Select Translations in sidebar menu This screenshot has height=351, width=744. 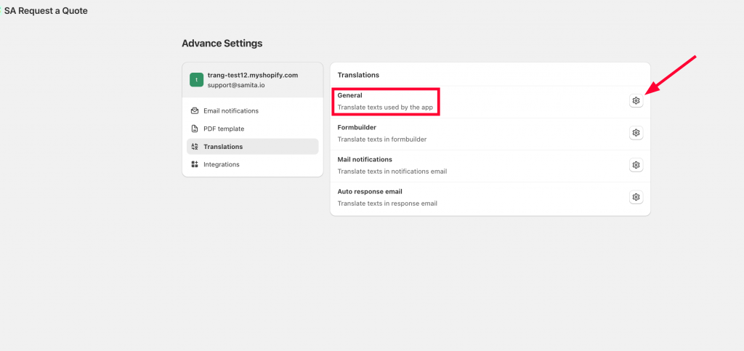(252, 147)
